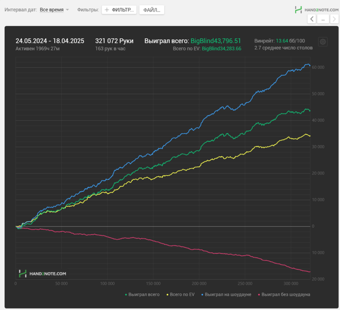Click the 'Фильтры:' label

[88, 10]
